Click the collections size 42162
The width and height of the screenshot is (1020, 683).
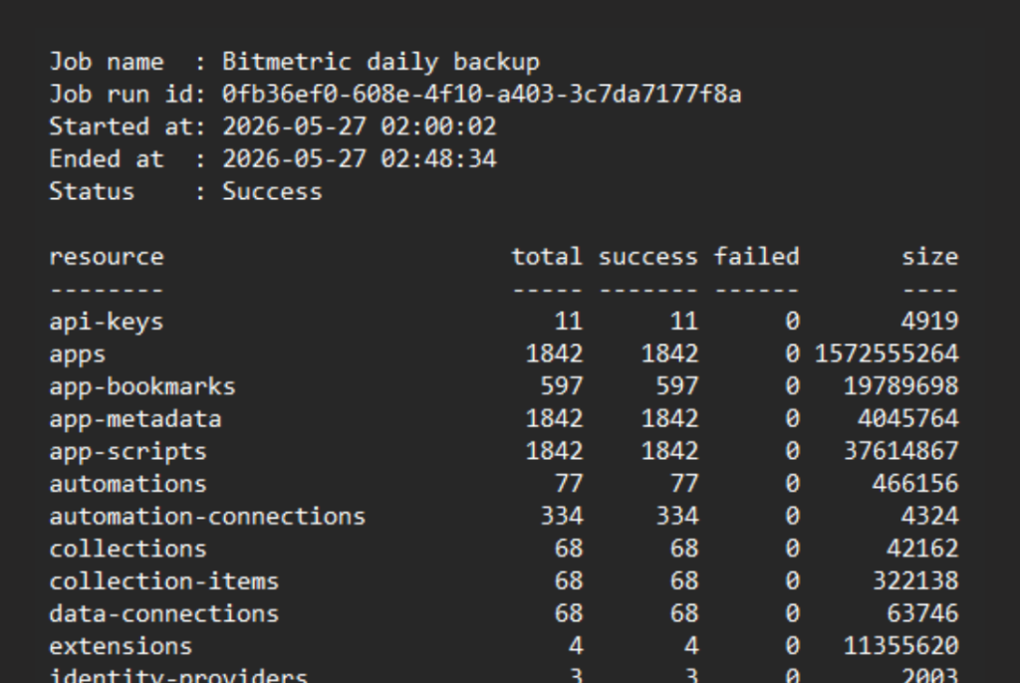pos(922,550)
